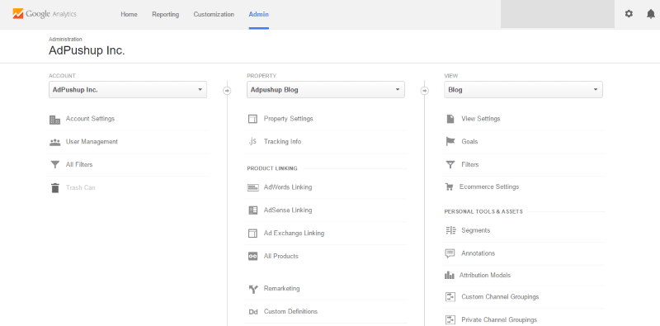Click the Attribution Models bar chart icon
This screenshot has width=660, height=326.
[450, 275]
